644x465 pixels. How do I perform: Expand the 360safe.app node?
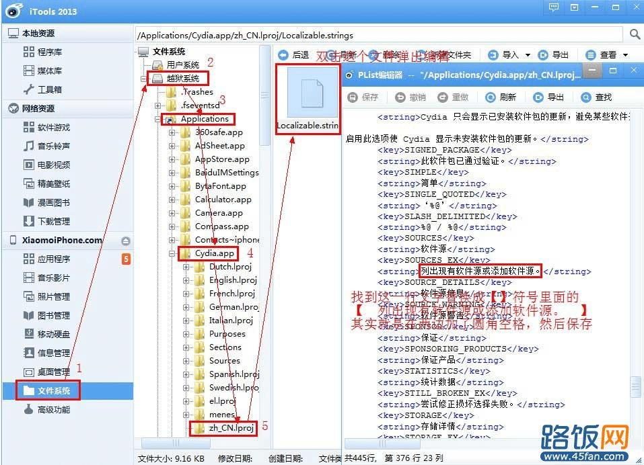(172, 132)
